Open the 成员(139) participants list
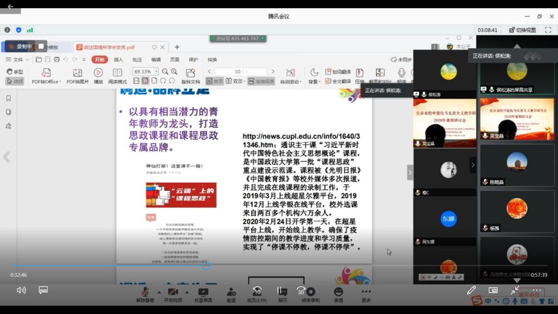This screenshot has width=558, height=314. pyautogui.click(x=257, y=292)
